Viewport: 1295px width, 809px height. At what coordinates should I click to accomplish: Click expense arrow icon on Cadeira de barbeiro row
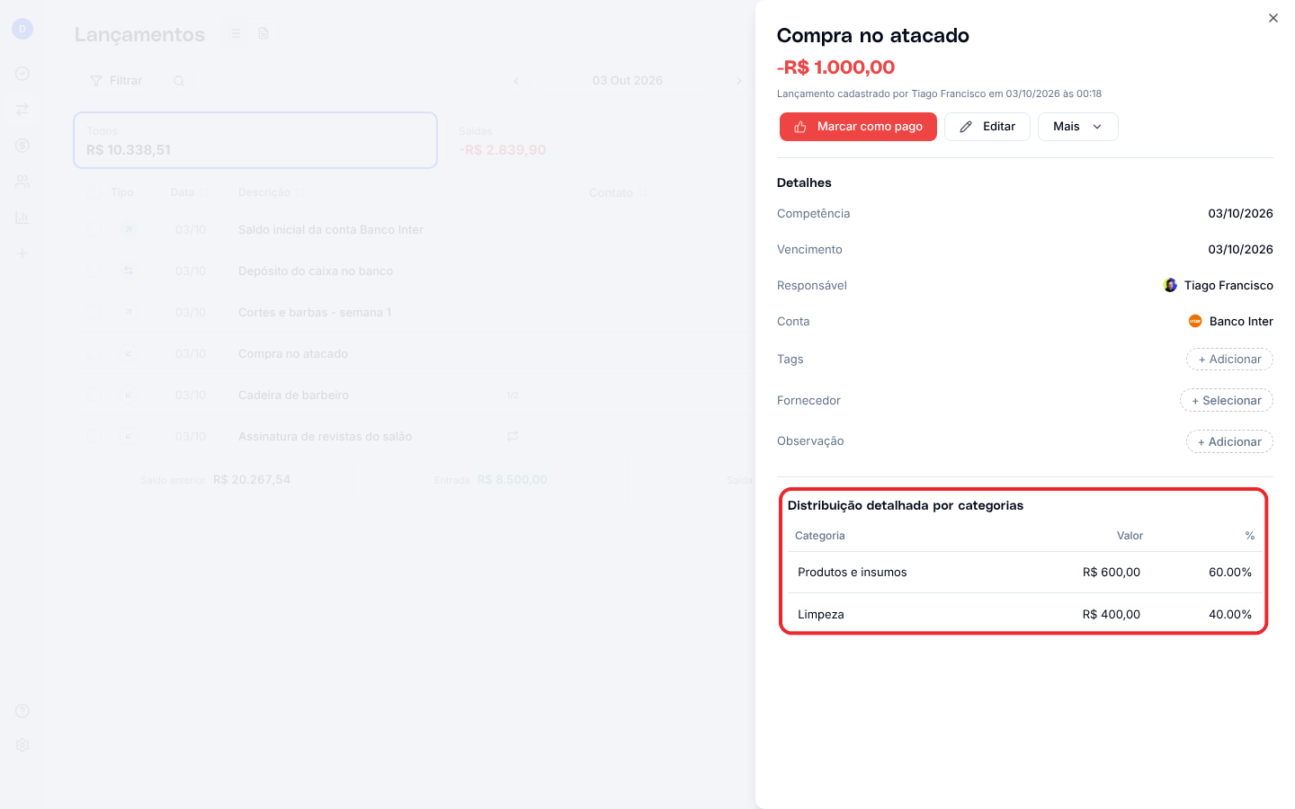tap(129, 395)
